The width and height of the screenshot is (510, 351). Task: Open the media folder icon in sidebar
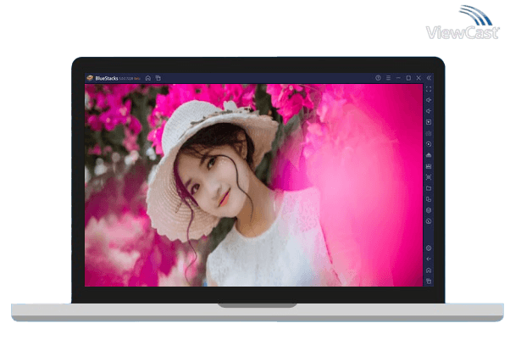click(429, 188)
